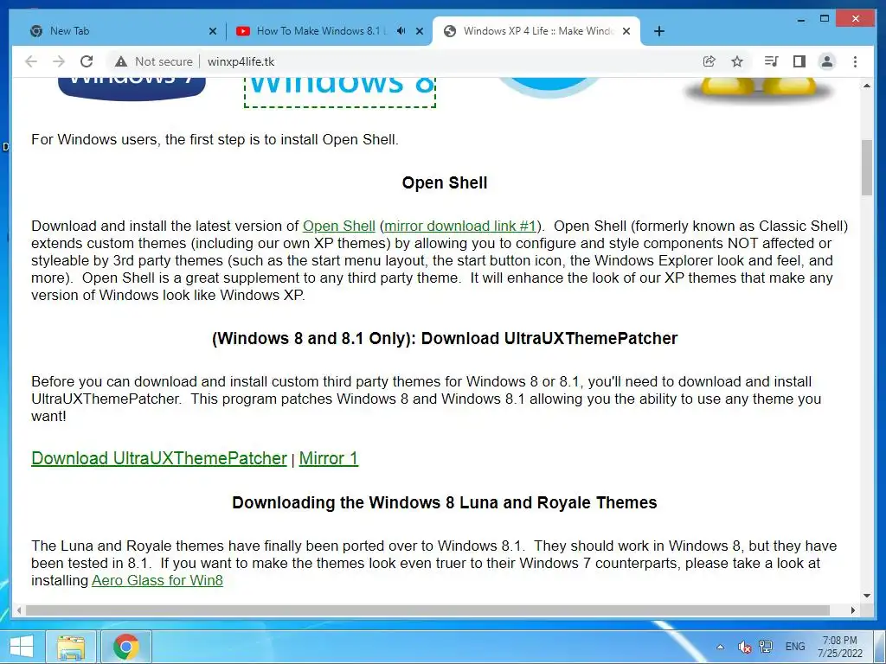Open the Mirror 1 link
This screenshot has height=664, width=886.
tap(328, 458)
